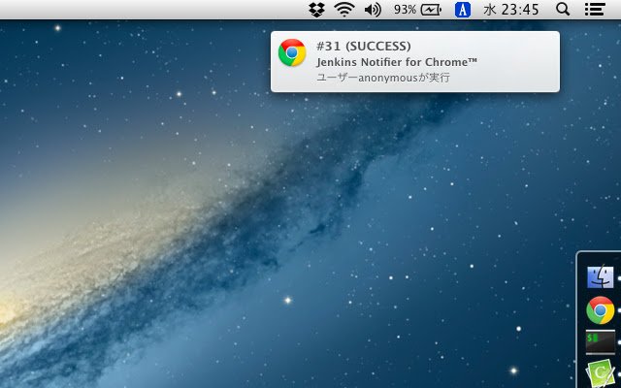The image size is (621, 388).
Task: Click the '#31 (SUCCESS)' notification title
Action: point(363,47)
